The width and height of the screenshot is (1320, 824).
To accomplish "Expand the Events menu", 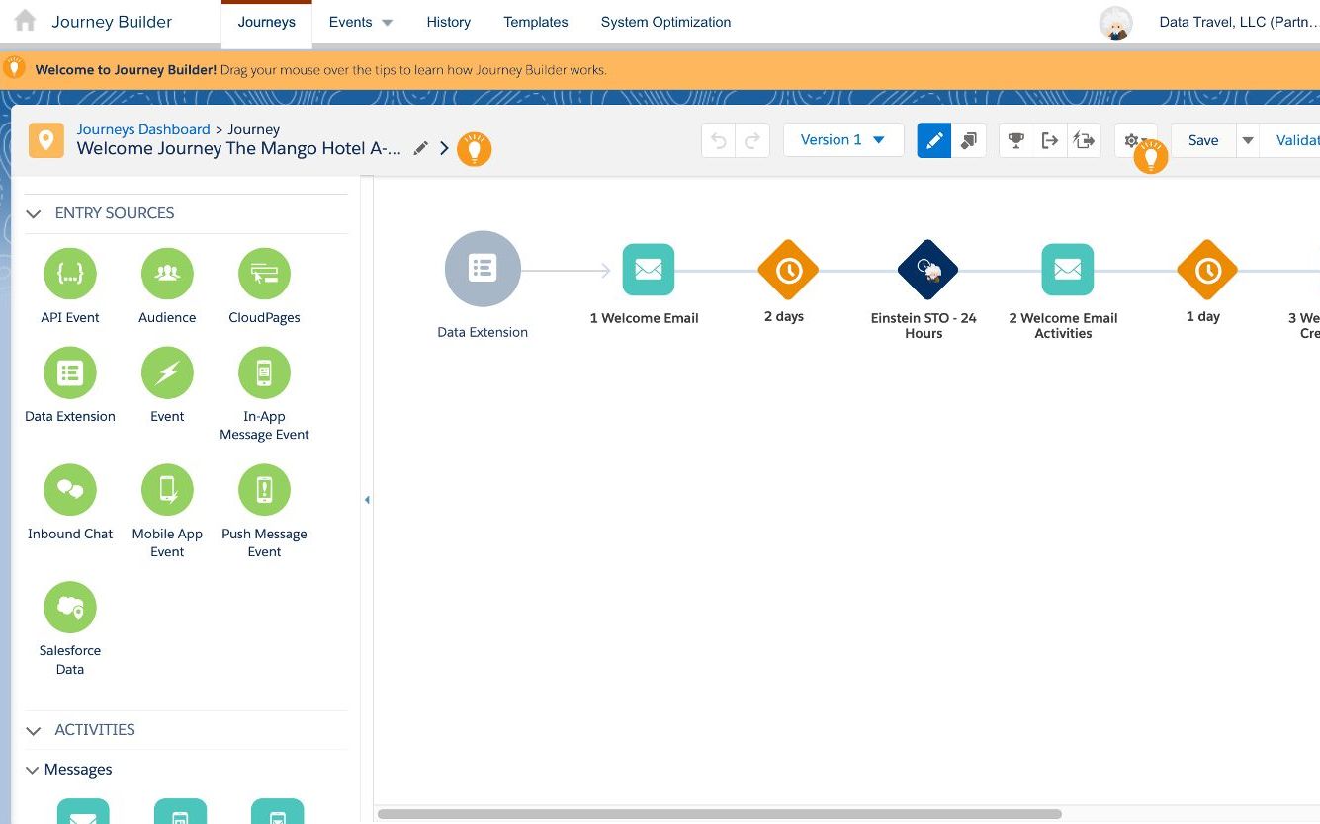I will coord(361,22).
